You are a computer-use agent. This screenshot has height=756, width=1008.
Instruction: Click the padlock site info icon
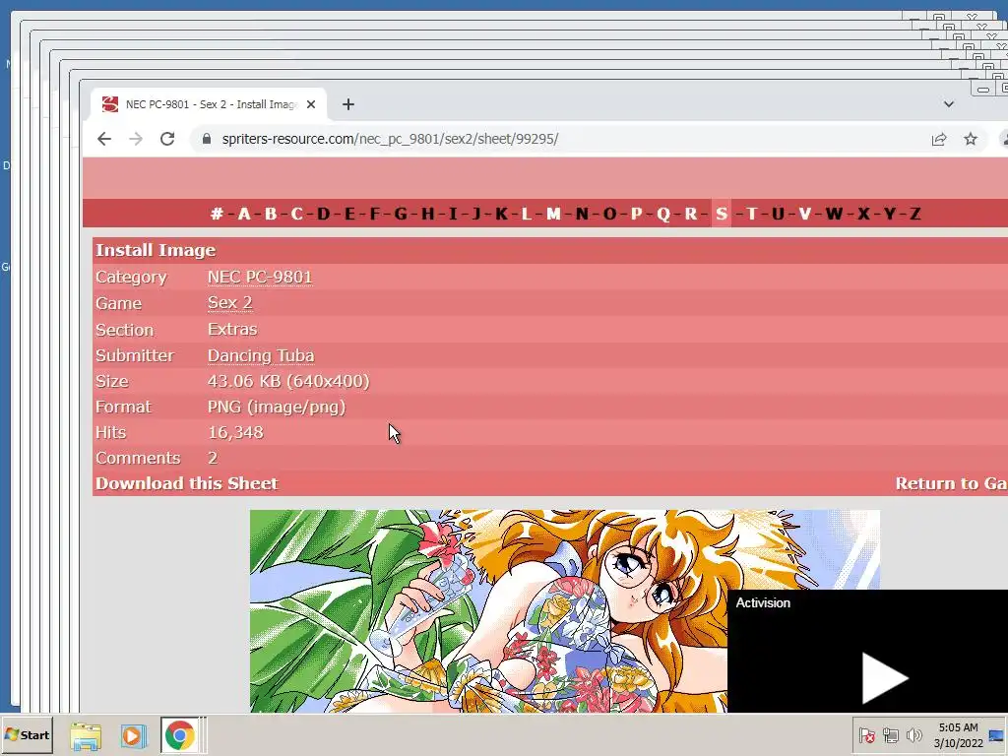pyautogui.click(x=207, y=139)
